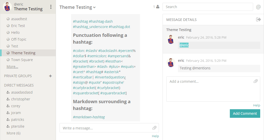Screen dimensions: 264x140
Task: Expand More (6) direct messages
Action: coord(13,133)
